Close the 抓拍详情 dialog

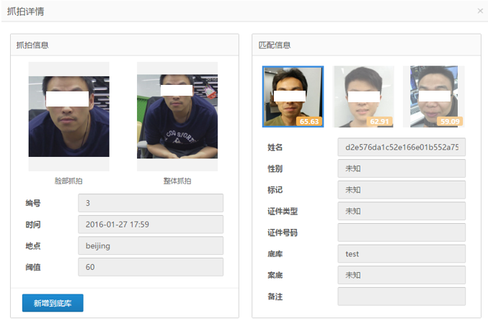[x=480, y=11]
